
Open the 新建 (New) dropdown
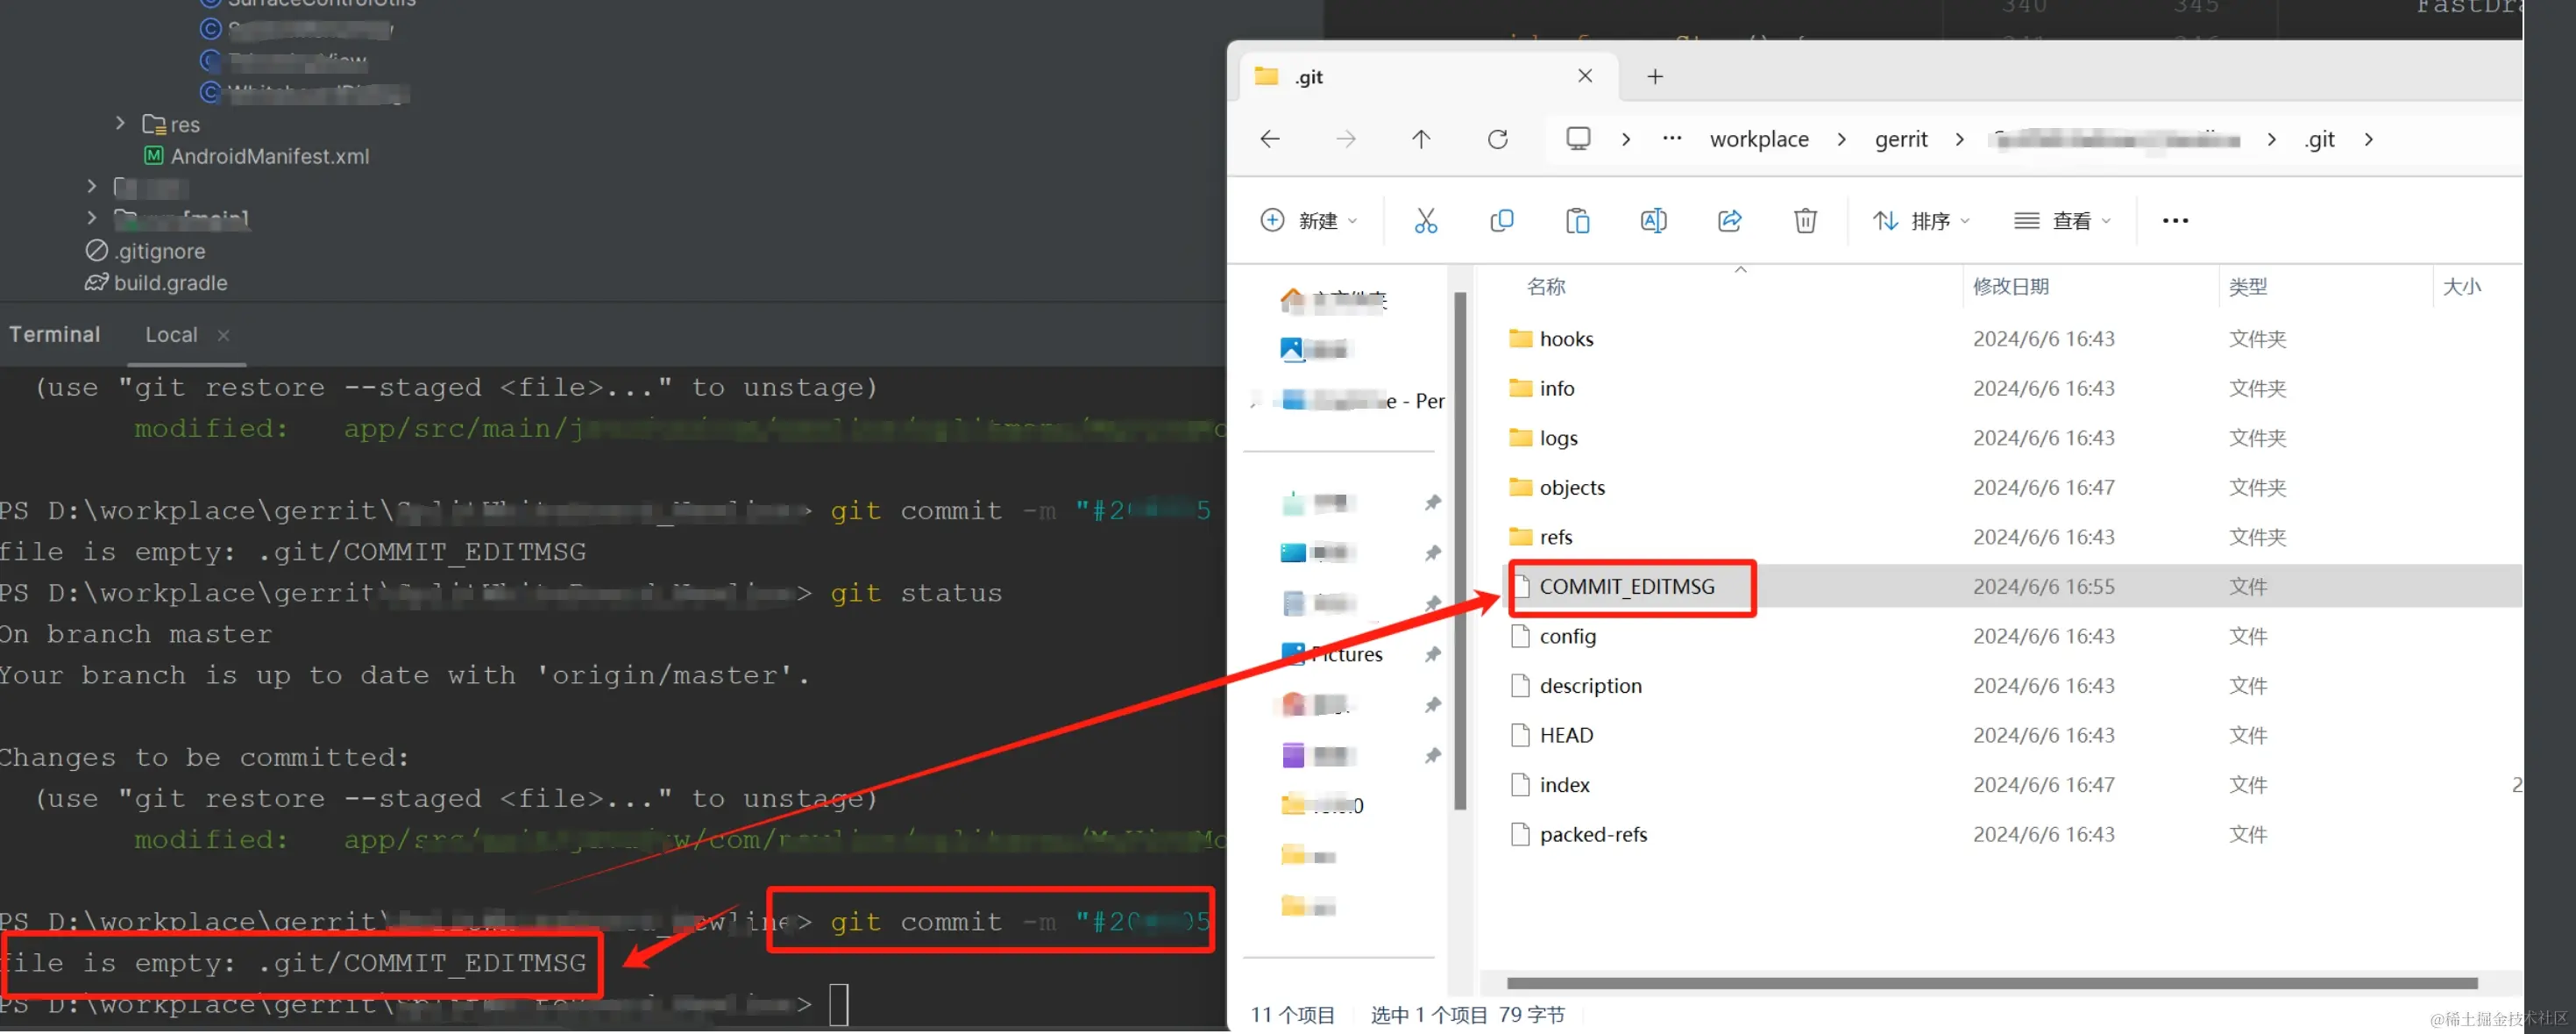point(1310,220)
